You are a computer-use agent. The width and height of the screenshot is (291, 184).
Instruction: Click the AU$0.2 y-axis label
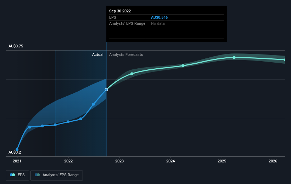pyautogui.click(x=15, y=152)
